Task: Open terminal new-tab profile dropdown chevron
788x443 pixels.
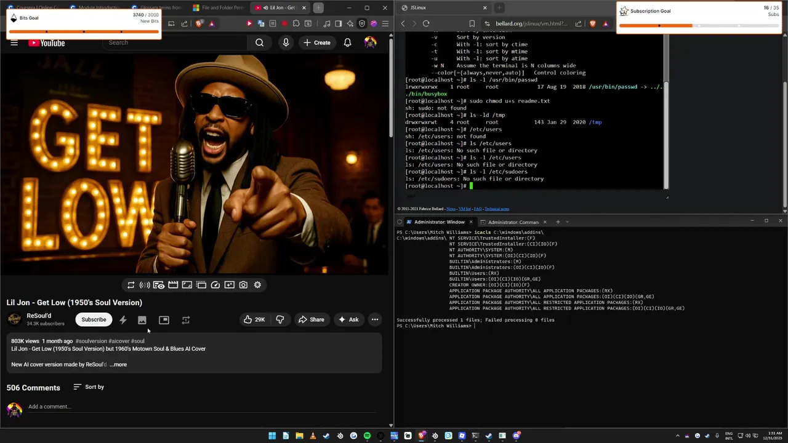Action: coord(567,222)
